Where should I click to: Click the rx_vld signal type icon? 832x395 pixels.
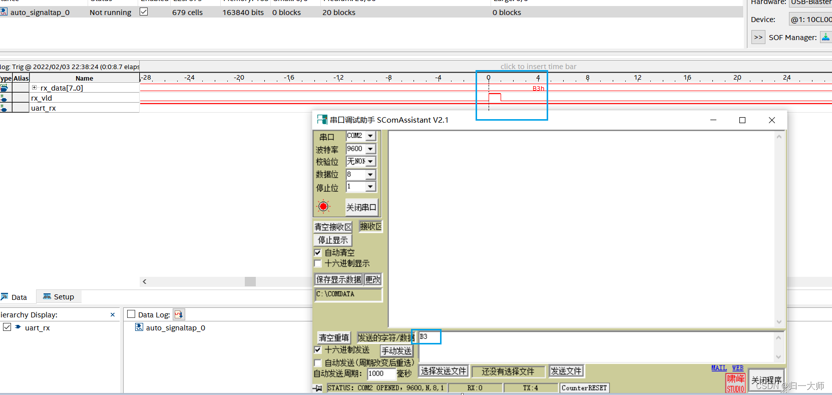click(x=4, y=98)
